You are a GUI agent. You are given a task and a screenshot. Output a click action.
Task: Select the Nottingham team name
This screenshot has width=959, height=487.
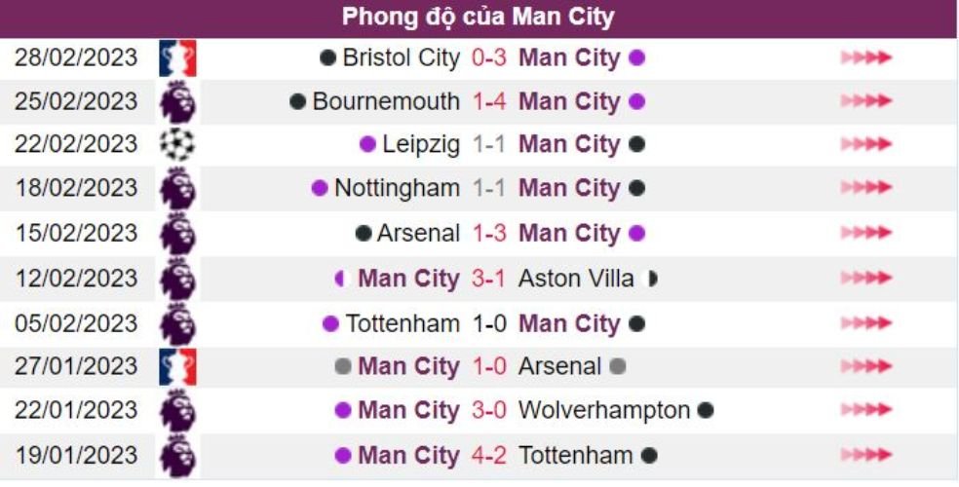397,188
